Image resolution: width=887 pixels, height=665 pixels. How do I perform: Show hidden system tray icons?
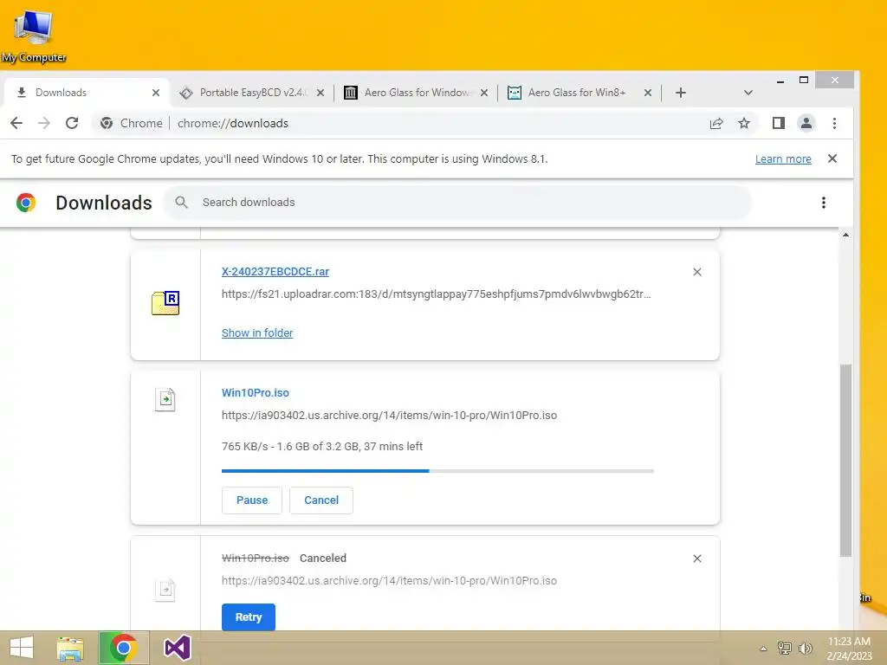point(763,649)
